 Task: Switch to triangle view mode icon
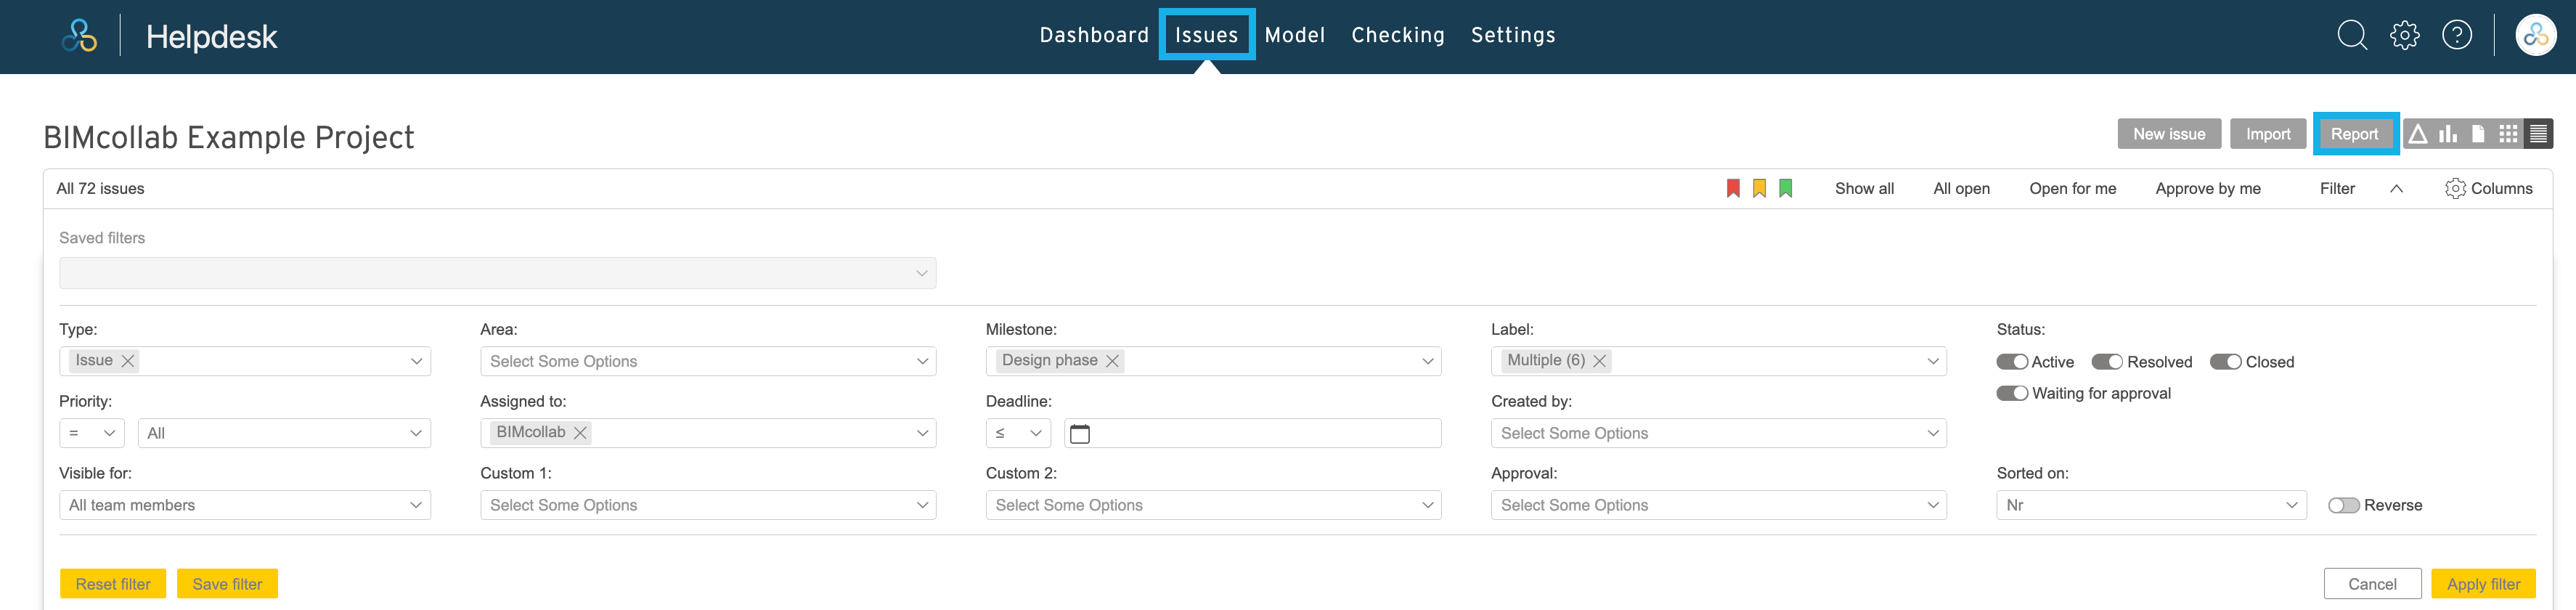(2418, 134)
